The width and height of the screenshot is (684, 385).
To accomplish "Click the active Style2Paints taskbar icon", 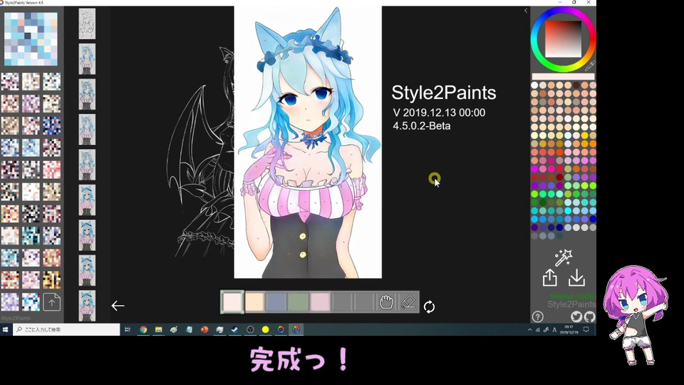I will tap(296, 329).
